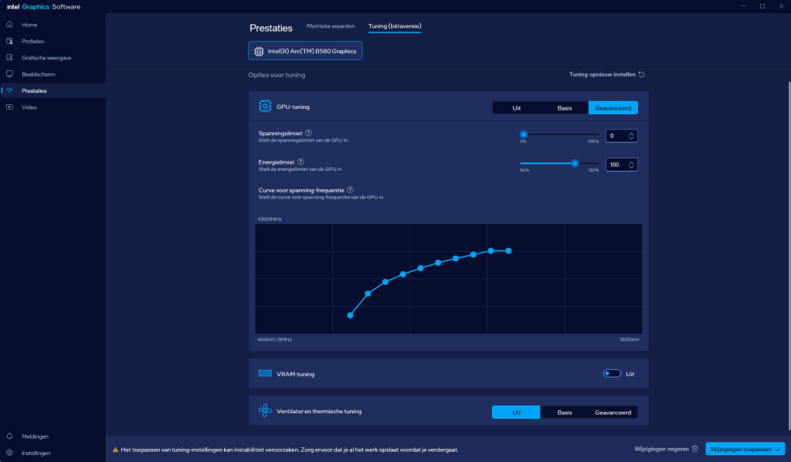Switch to Metrieke waarden tab
Viewport: 791px width, 462px height.
[331, 26]
